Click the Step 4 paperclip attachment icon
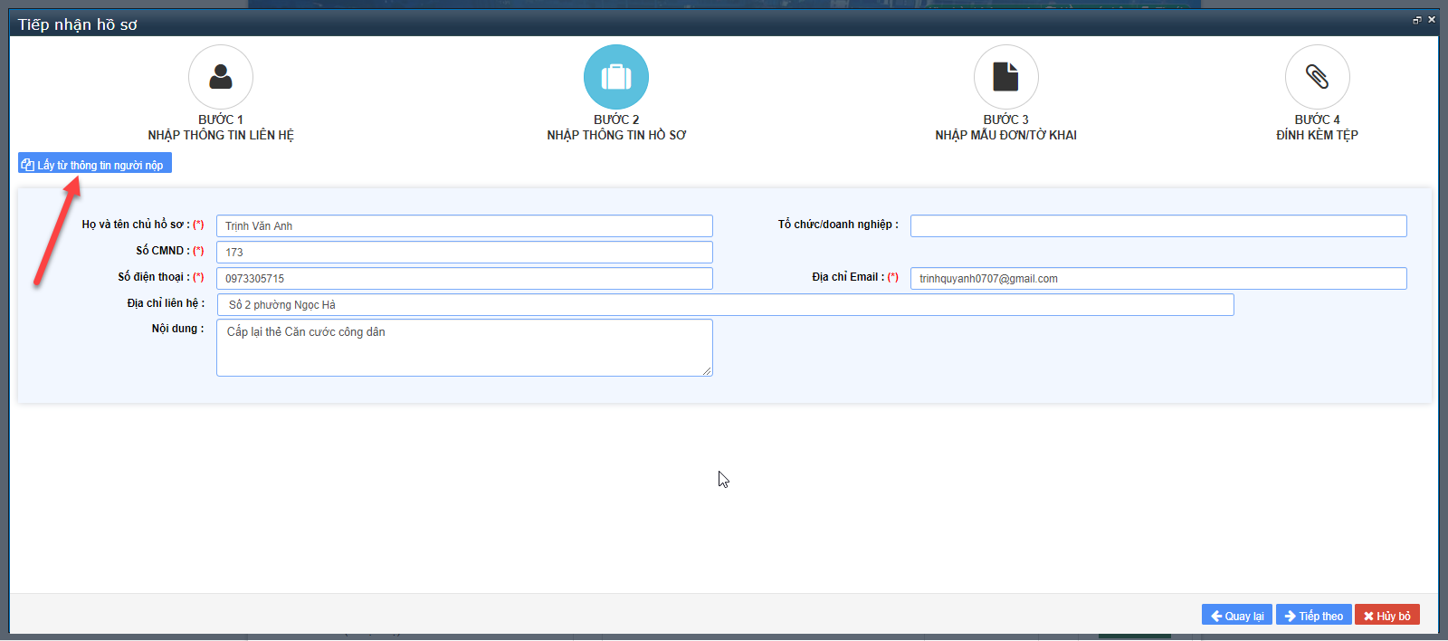1448x641 pixels. pyautogui.click(x=1317, y=77)
